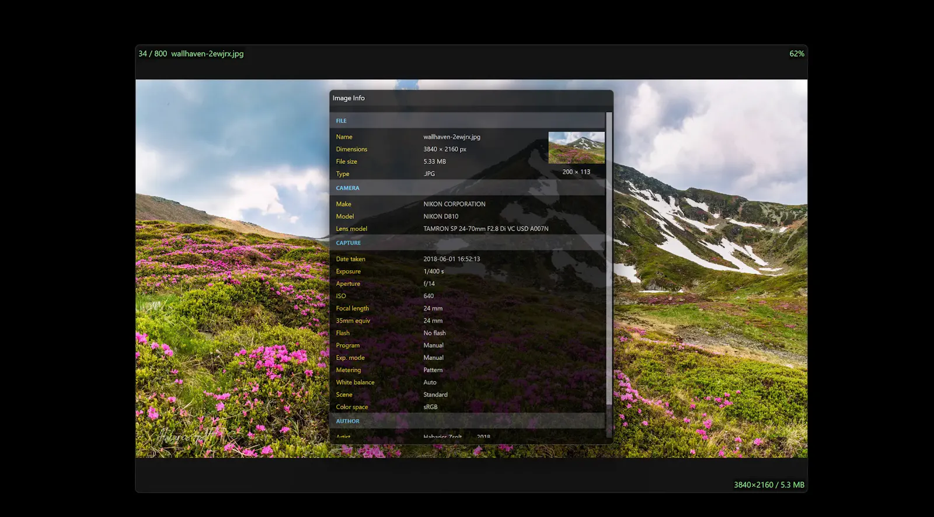Click the 'Aperture' label
The height and width of the screenshot is (517, 934).
[348, 284]
